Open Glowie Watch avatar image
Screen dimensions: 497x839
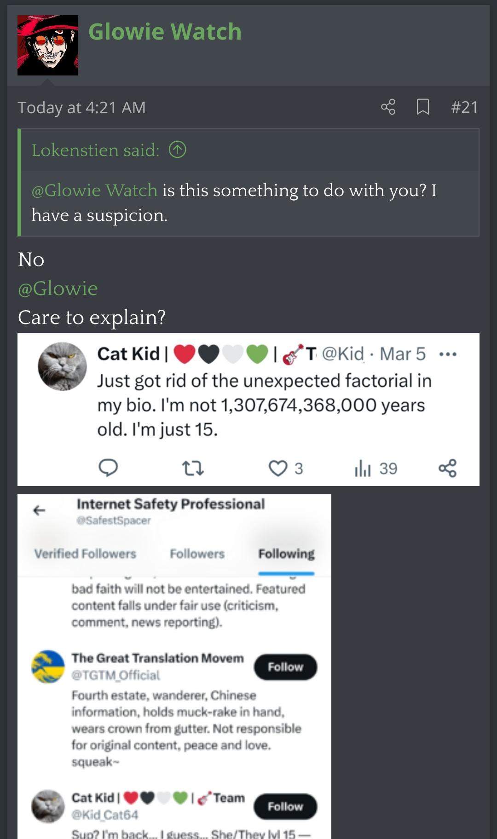tap(47, 45)
